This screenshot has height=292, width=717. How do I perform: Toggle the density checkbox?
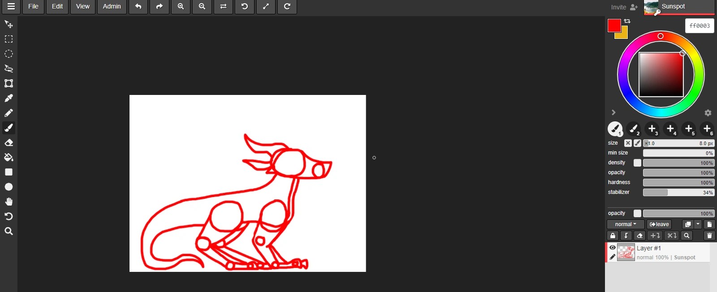[x=637, y=163]
